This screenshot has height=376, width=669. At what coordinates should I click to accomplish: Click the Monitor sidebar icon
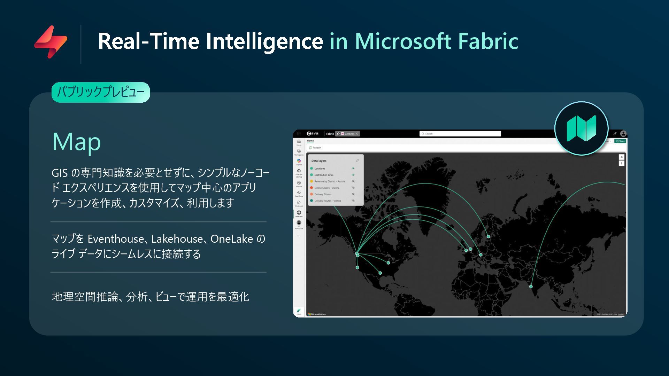tap(299, 183)
